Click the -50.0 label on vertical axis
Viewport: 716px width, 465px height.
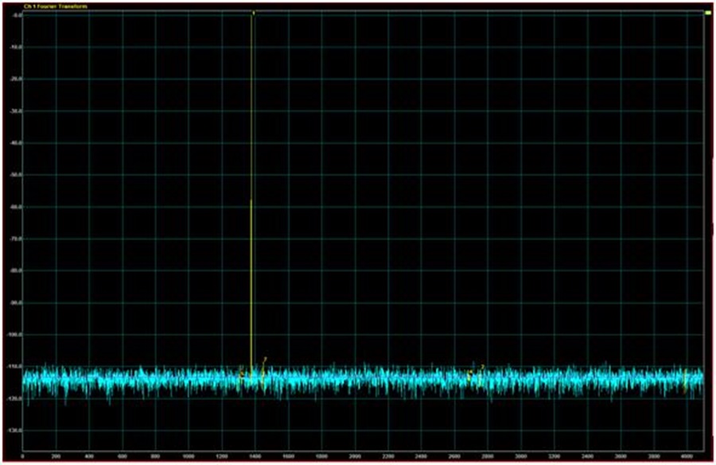coord(17,175)
